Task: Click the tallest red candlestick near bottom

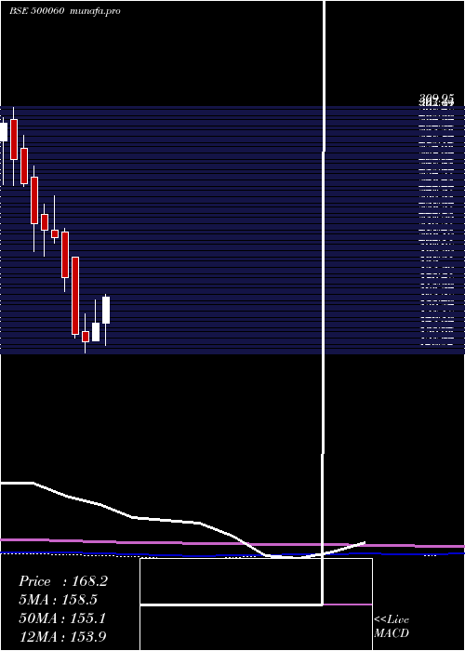Action: (75, 296)
